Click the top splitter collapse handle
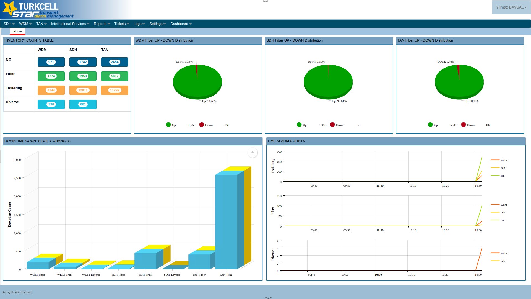531x299 pixels. [x=265, y=1]
